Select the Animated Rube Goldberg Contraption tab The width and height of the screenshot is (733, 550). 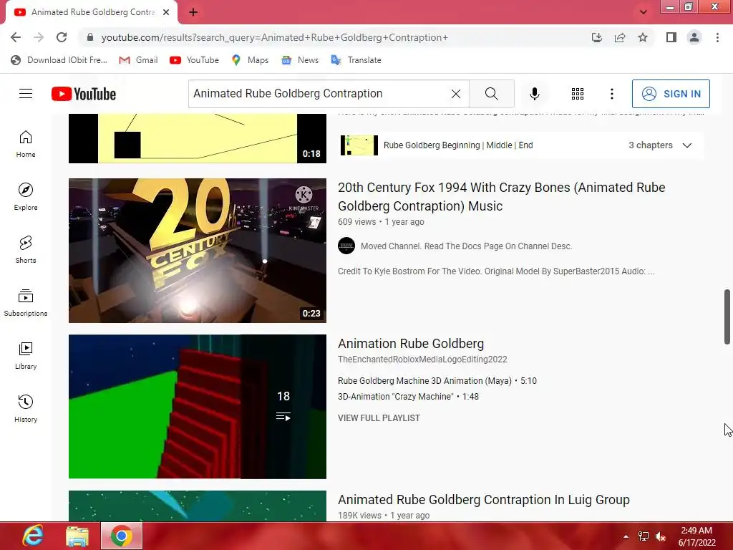click(92, 12)
